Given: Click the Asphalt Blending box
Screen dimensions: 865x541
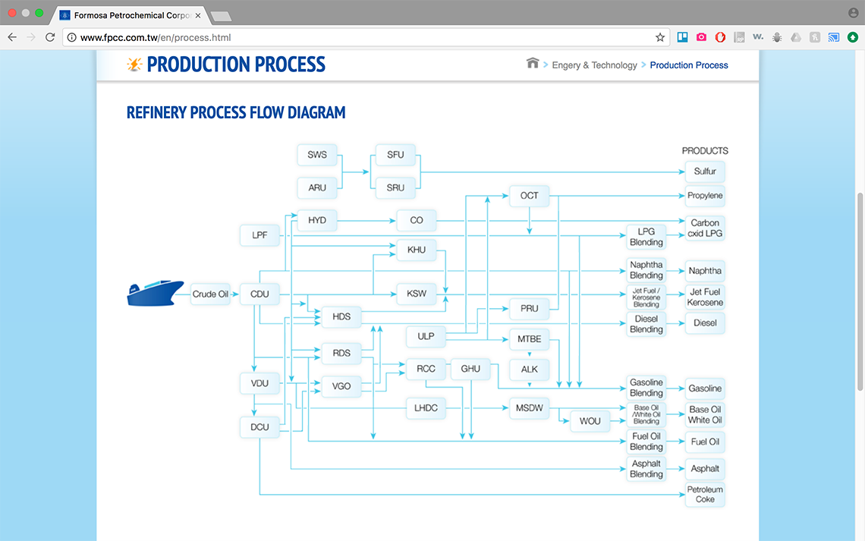Looking at the screenshot, I should (x=646, y=469).
